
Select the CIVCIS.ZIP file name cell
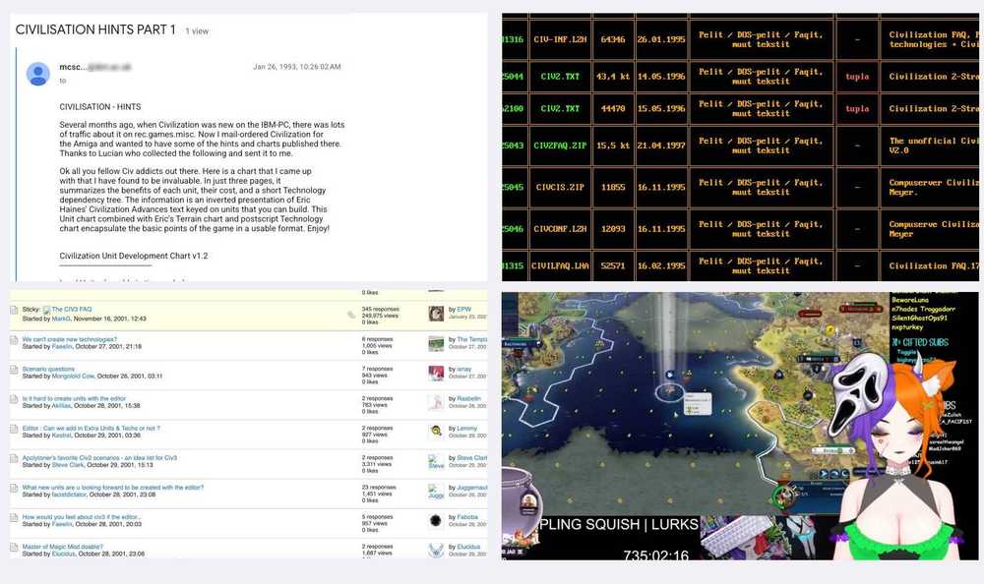[x=560, y=187]
